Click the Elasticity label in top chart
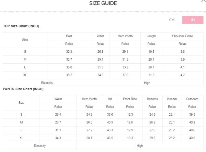206x152 pixels. coord(47,83)
